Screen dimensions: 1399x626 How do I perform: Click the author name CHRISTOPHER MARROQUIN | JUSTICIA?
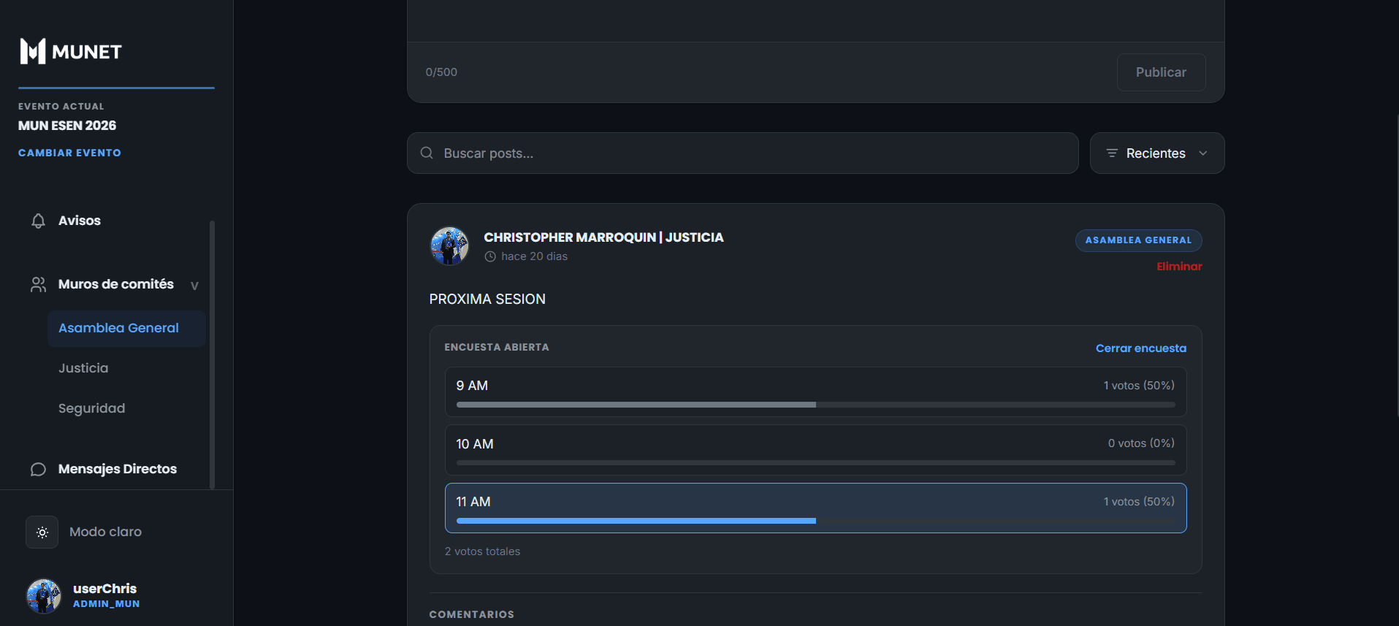[x=603, y=237]
